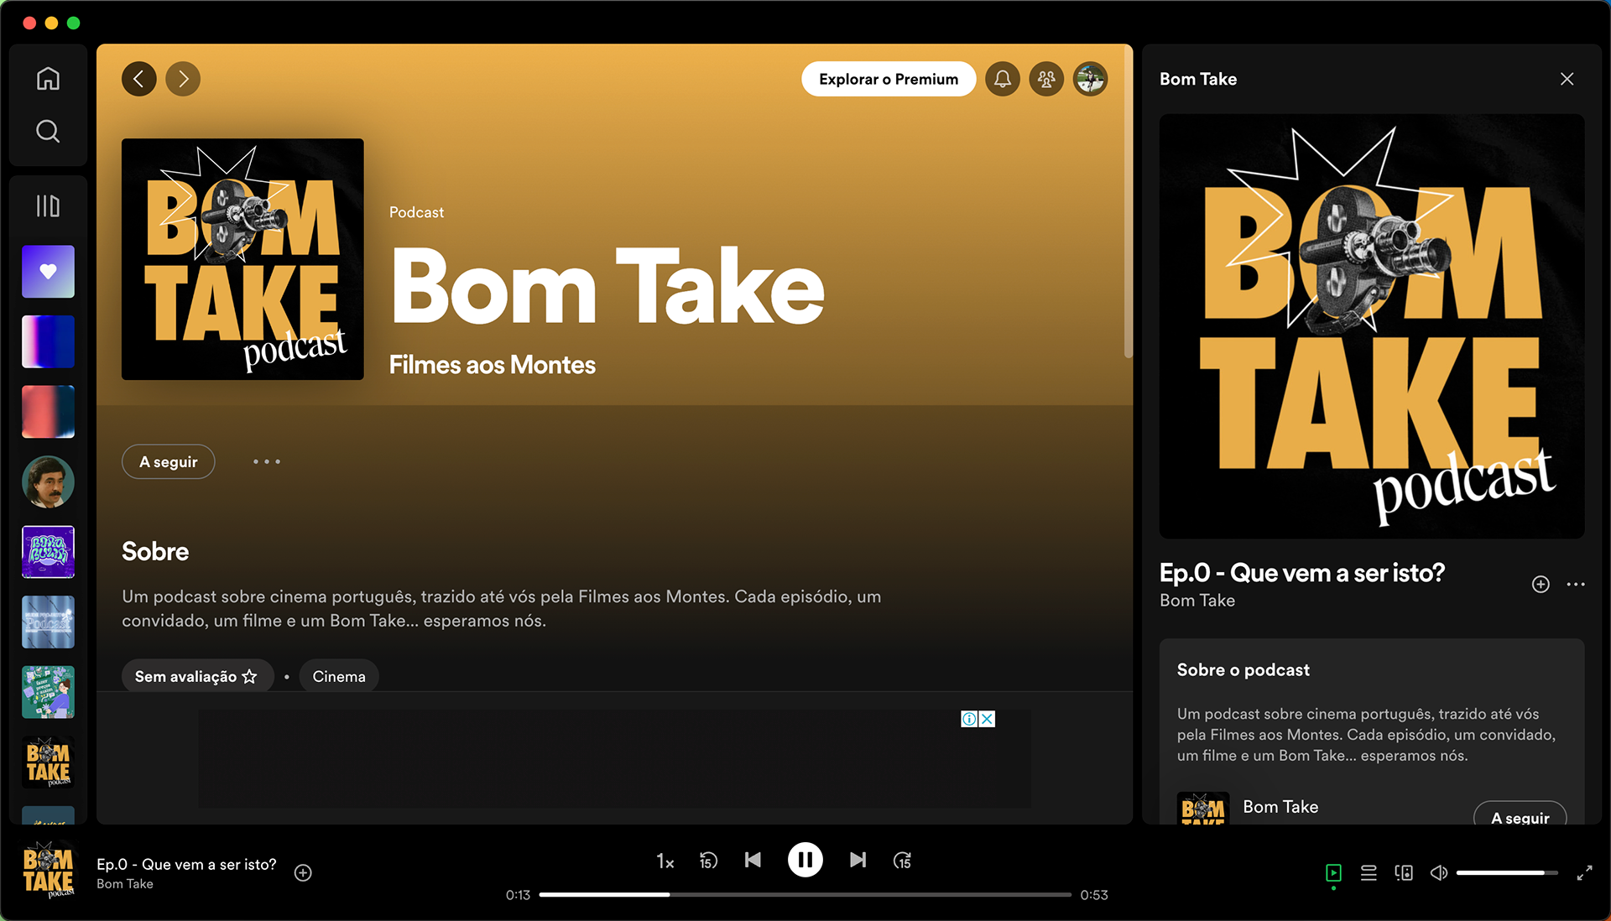1611x921 pixels.
Task: Open Bom Take cover in sidebar
Action: point(48,762)
